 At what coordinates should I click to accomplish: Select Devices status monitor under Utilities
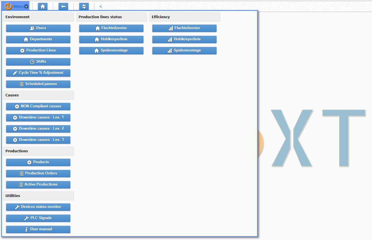[38, 207]
